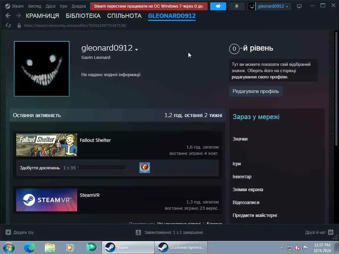Open the Здобуття досягнень link
This screenshot has height=254, width=339.
(40, 168)
